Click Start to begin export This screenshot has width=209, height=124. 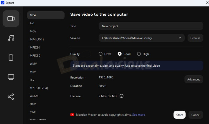[179, 115]
